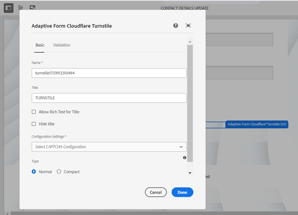The width and height of the screenshot is (298, 215).
Task: Switch to the Basic tab
Action: 40,45
